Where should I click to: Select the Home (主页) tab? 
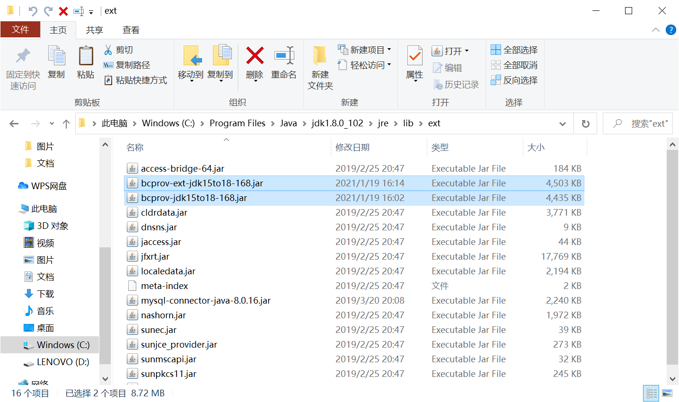click(58, 30)
